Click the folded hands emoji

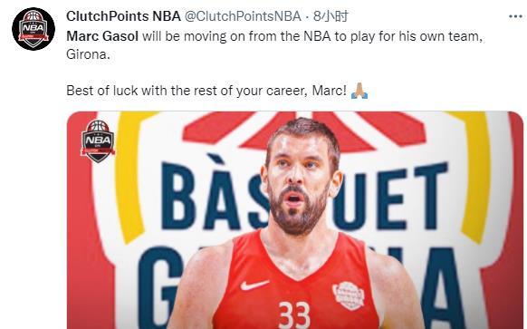[359, 91]
